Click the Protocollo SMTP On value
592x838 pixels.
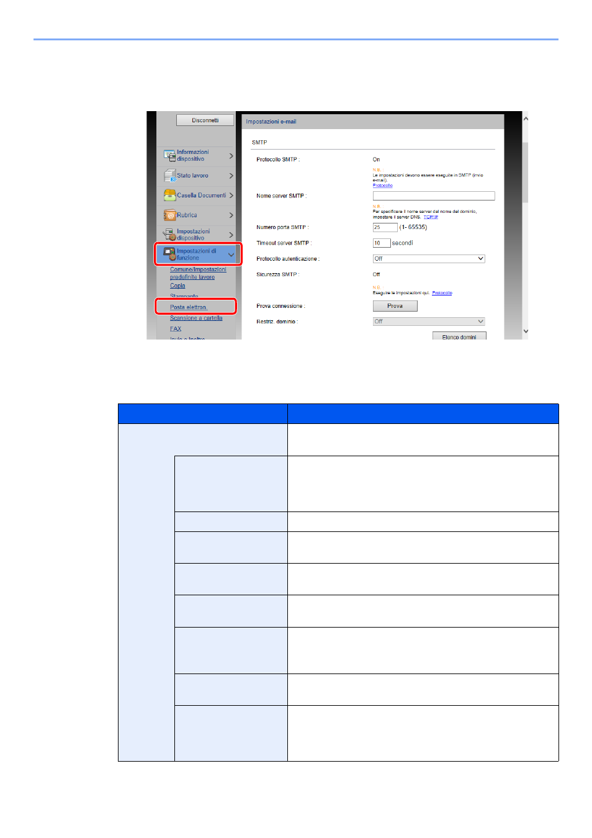(x=376, y=160)
